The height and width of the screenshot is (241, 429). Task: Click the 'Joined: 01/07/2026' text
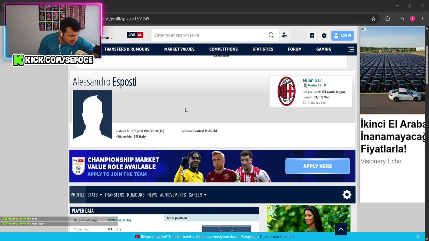coord(317,97)
